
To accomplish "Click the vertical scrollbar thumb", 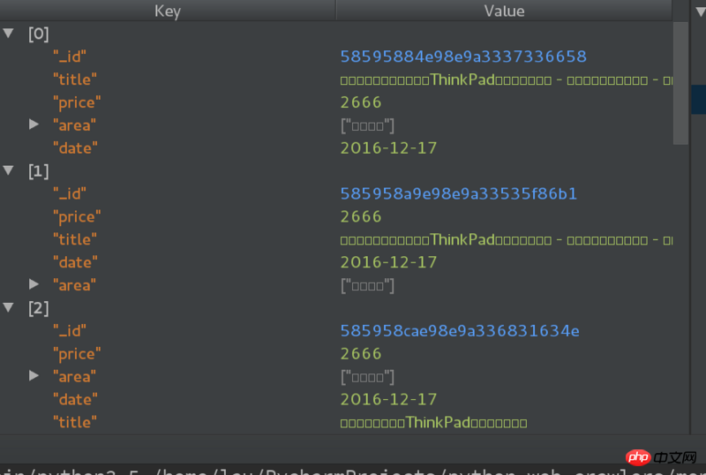I will tap(680, 83).
